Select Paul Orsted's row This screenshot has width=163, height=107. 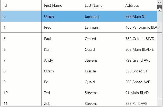tap(79, 39)
